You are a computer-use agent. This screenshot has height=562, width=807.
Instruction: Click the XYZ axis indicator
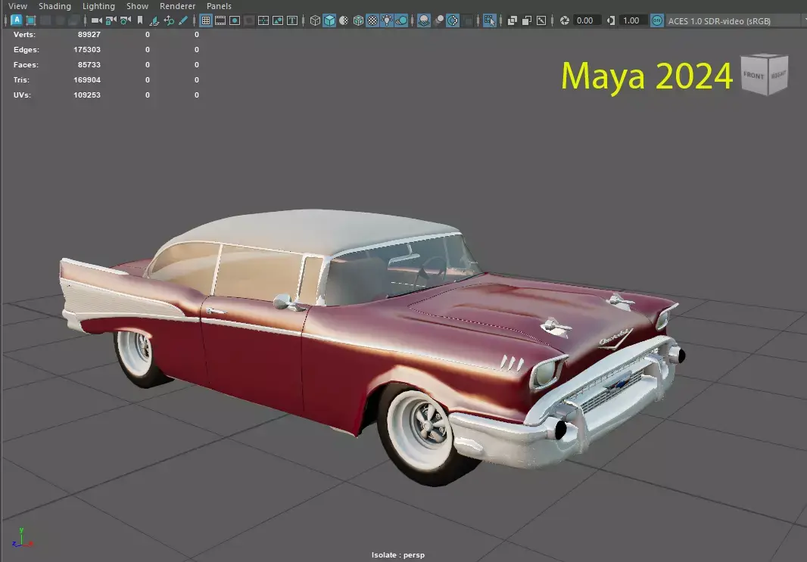point(22,538)
